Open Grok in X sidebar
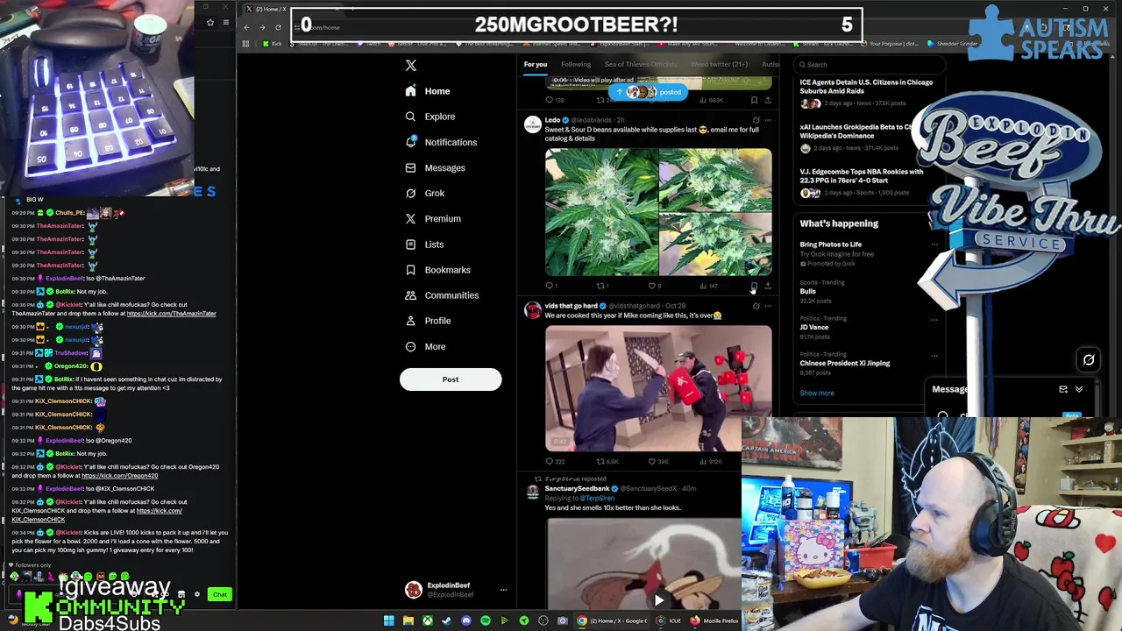Image resolution: width=1122 pixels, height=631 pixels. tap(425, 193)
